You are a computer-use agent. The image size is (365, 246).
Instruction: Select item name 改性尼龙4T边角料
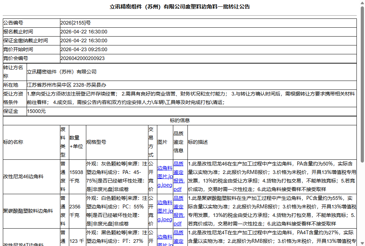pyautogui.click(x=23, y=244)
